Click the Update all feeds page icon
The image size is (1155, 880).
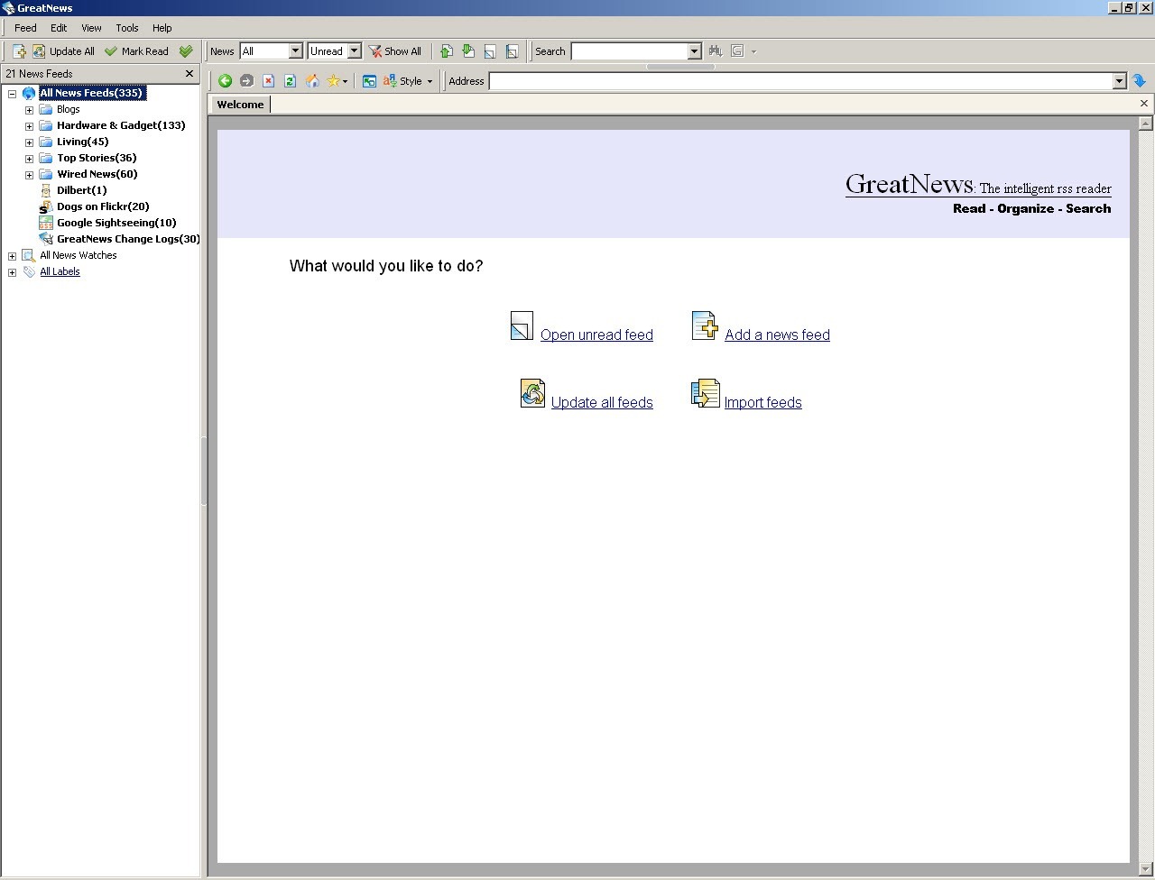click(532, 393)
